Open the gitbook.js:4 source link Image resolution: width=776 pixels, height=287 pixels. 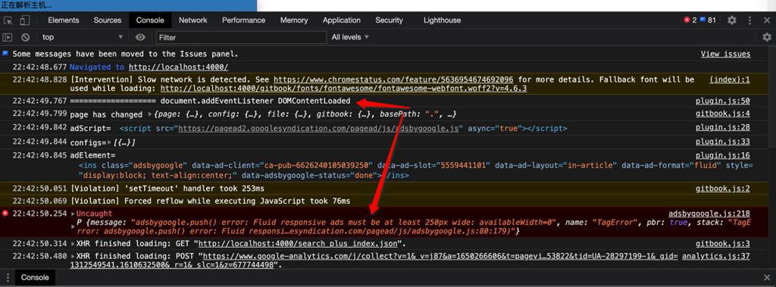[722, 114]
